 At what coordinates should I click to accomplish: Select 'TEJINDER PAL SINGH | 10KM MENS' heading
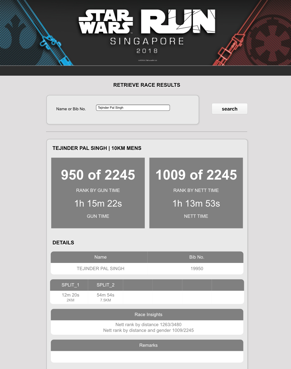click(x=97, y=148)
